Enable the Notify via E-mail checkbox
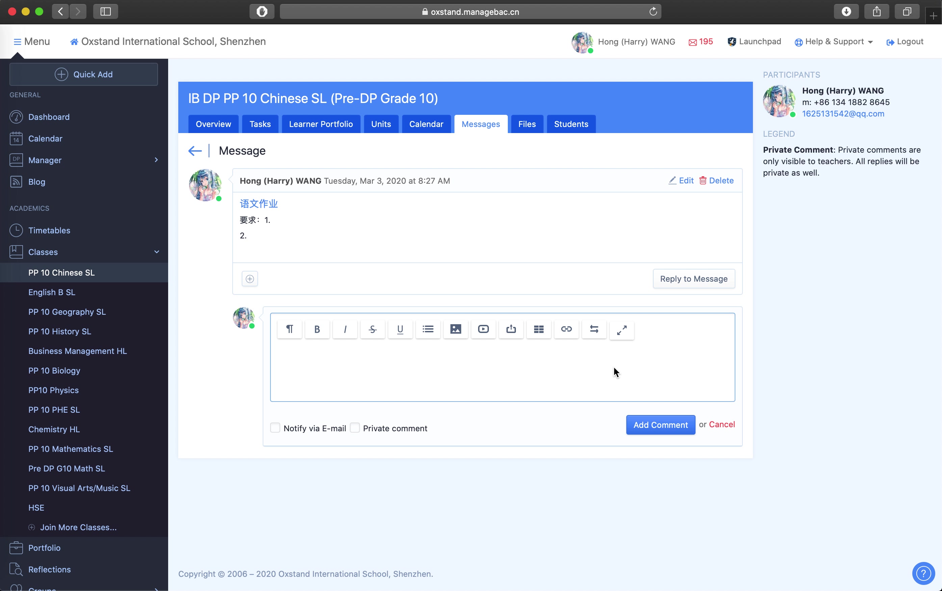 coord(276,428)
